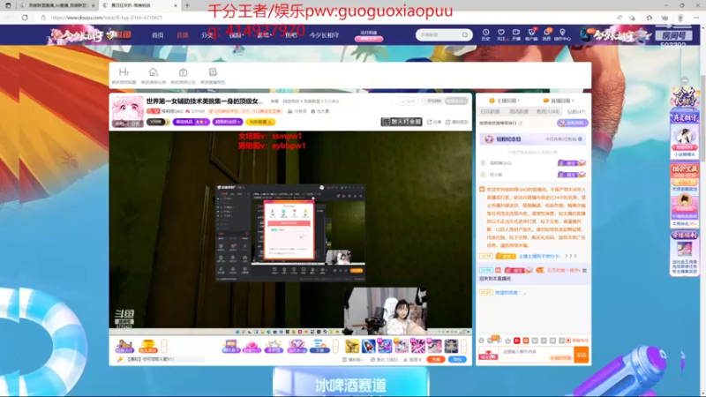This screenshot has height=397, width=706.
Task: Click the browser favorites star icon
Action: (649, 18)
